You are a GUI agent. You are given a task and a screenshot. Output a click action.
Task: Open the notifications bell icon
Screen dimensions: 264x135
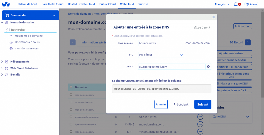236,4
